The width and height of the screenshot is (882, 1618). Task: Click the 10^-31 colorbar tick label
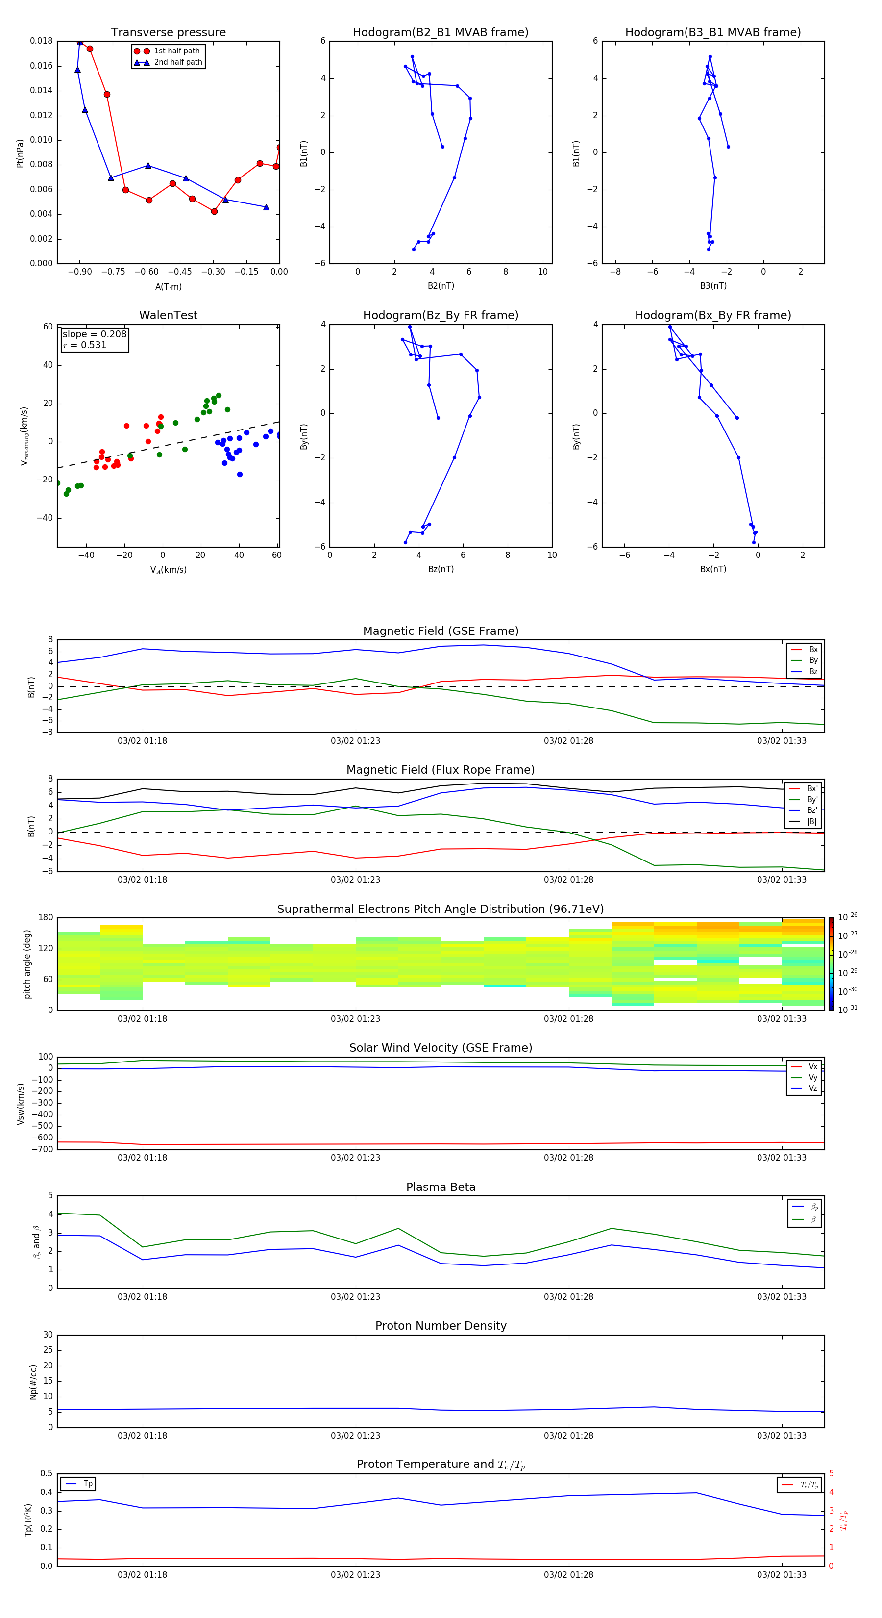pos(848,1010)
